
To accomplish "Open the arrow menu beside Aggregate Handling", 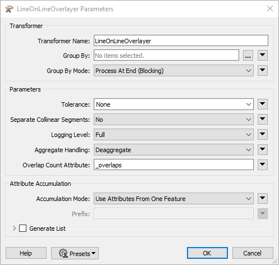I will [x=263, y=149].
